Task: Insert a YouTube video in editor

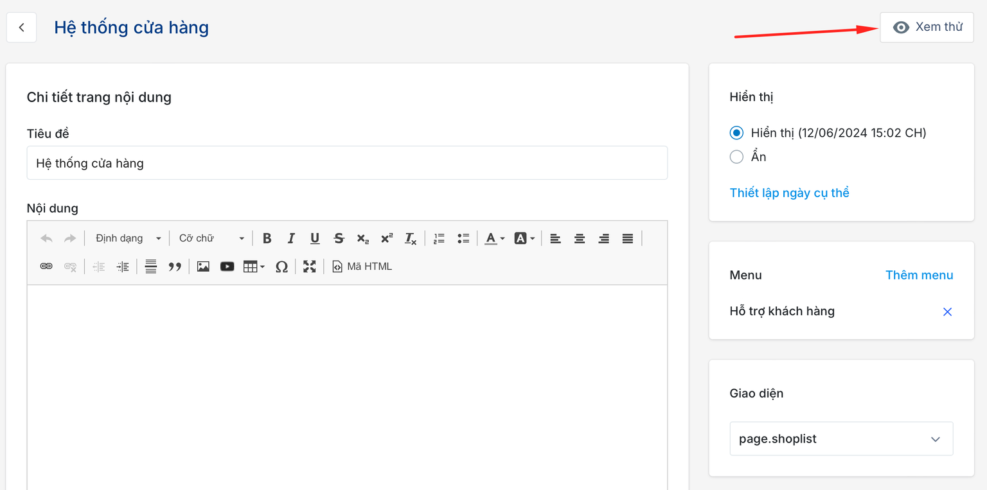Action: click(x=227, y=267)
